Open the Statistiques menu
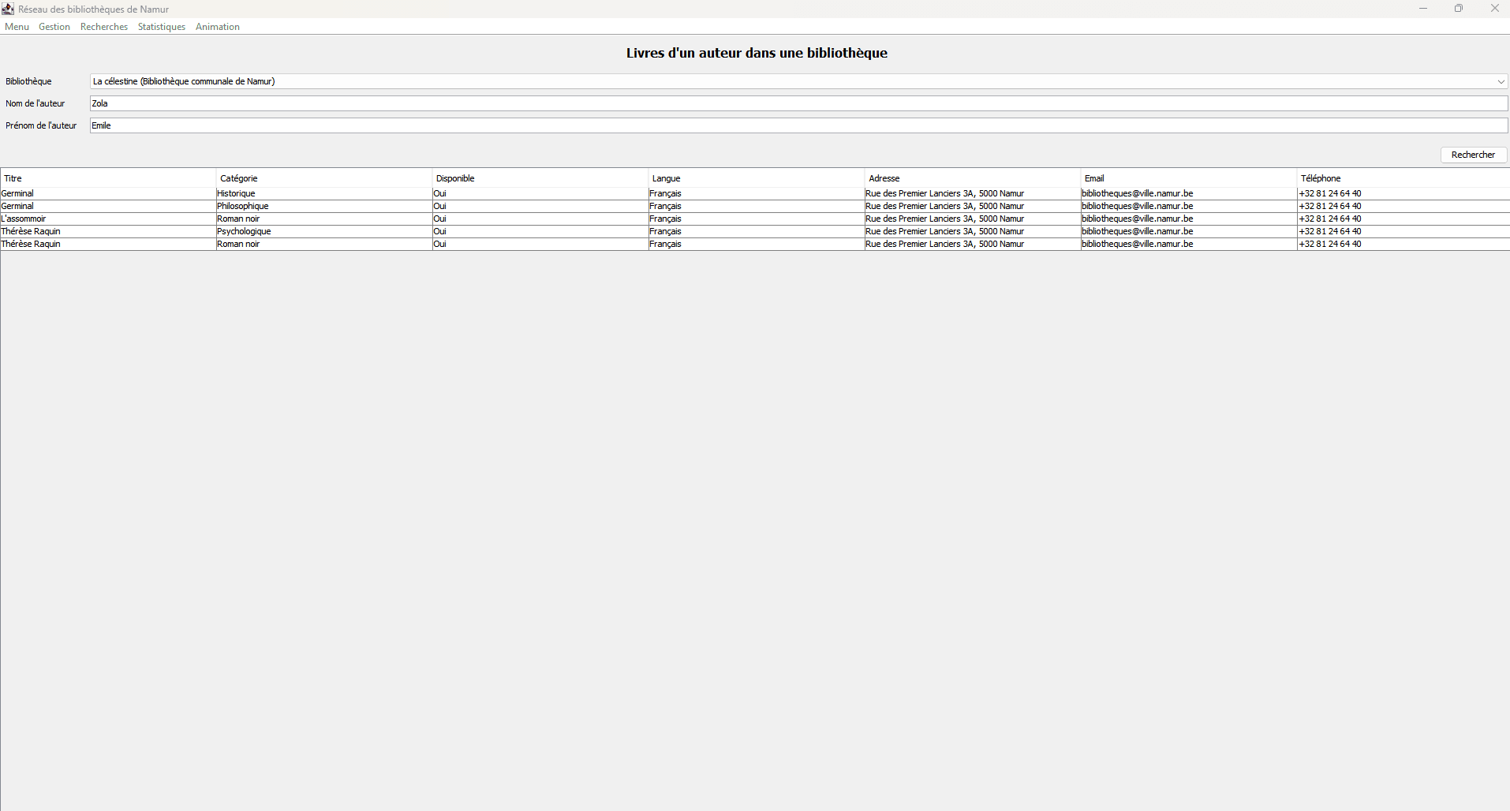Image resolution: width=1510 pixels, height=811 pixels. click(x=162, y=27)
